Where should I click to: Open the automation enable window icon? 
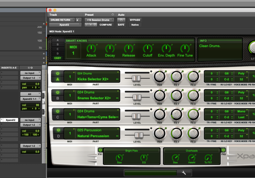pos(121,20)
